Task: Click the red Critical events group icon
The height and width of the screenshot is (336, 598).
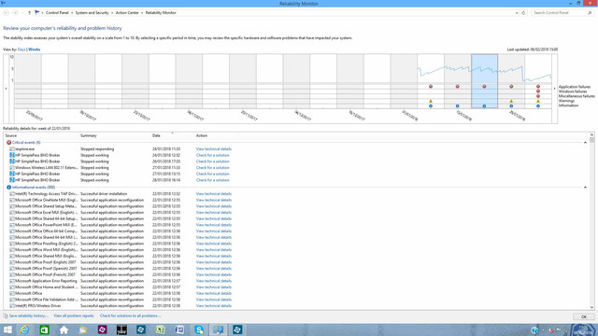Action: pos(8,143)
